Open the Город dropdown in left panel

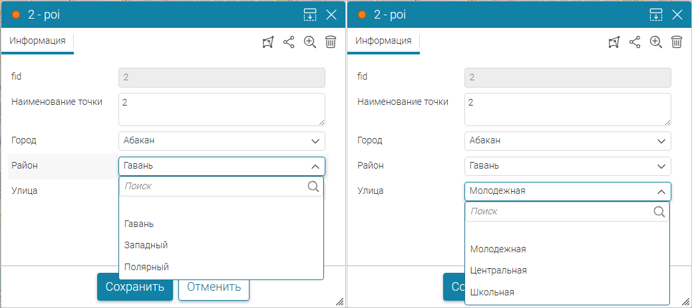click(222, 141)
